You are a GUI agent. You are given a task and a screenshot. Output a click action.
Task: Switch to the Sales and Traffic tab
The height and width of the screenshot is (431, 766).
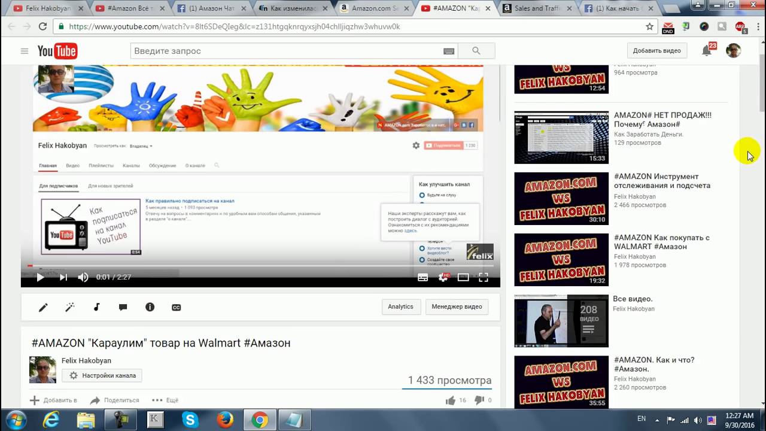537,8
